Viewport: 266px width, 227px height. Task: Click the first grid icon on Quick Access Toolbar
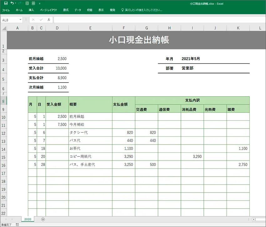pyautogui.click(x=27, y=3)
